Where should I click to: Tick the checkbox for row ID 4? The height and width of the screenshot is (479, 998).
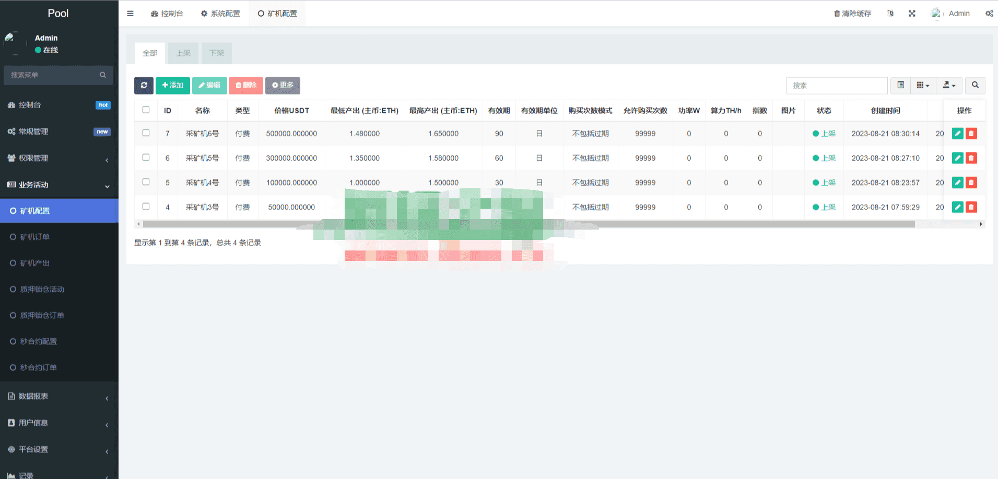point(146,207)
